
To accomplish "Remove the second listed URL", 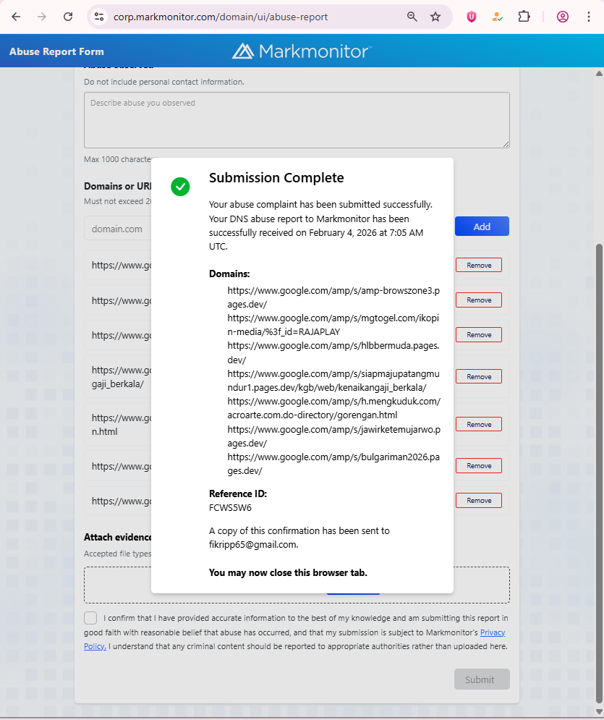I will tap(479, 300).
